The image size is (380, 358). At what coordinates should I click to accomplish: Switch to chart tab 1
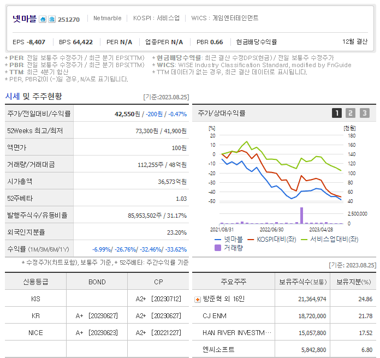click(x=337, y=113)
